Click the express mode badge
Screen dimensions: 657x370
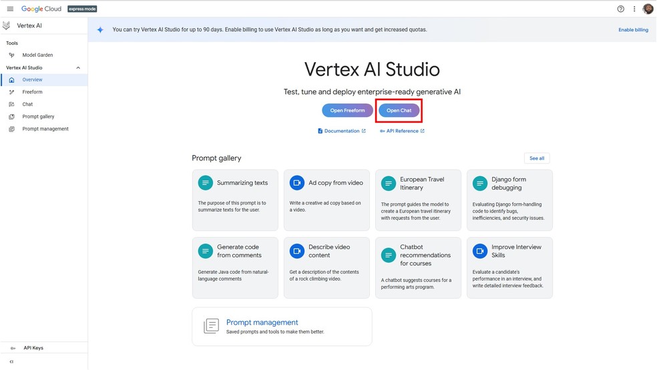pyautogui.click(x=82, y=9)
